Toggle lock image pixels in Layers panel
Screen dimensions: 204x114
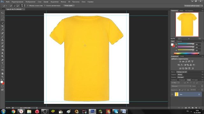coord(182,90)
